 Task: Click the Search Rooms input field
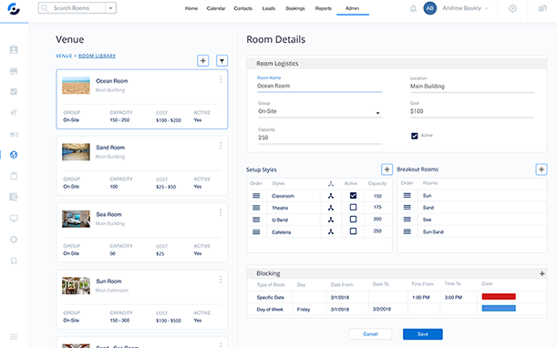coord(72,8)
